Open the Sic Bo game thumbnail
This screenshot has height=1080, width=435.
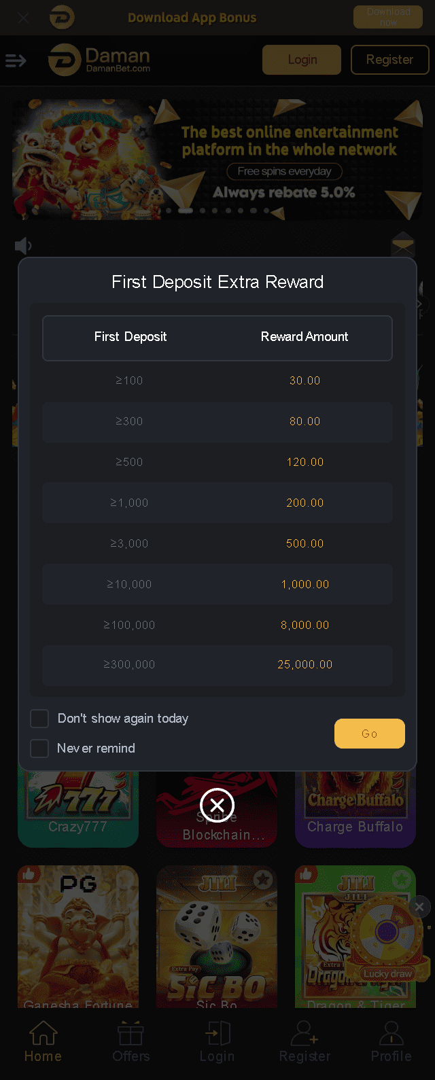coord(217,936)
